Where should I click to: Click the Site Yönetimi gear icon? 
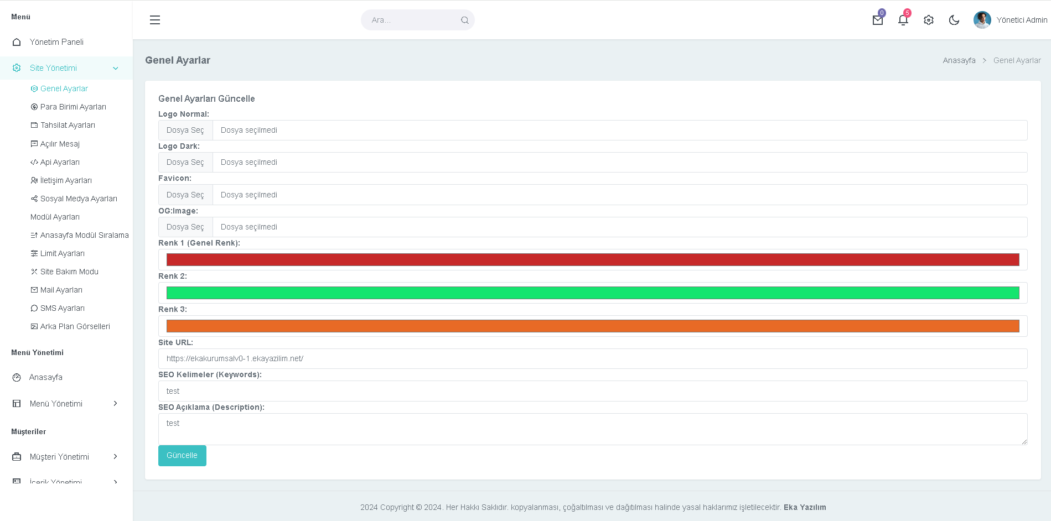click(x=17, y=68)
